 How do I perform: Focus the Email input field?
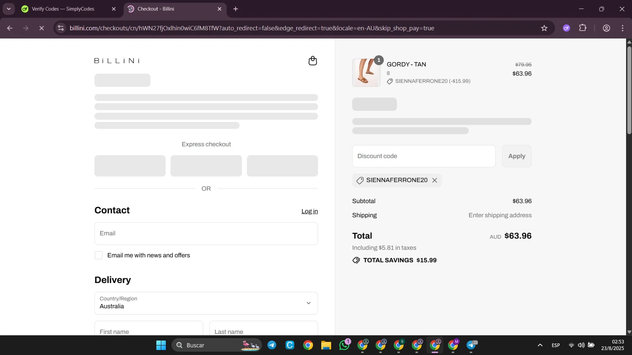(206, 233)
